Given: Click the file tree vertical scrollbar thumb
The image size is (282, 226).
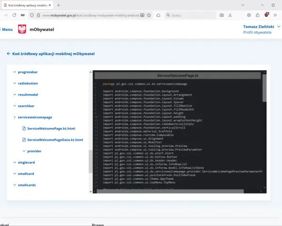Looking at the screenshot, I should coord(91,161).
